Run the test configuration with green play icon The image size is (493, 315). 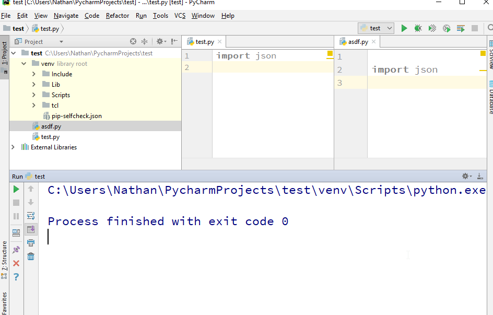[404, 28]
